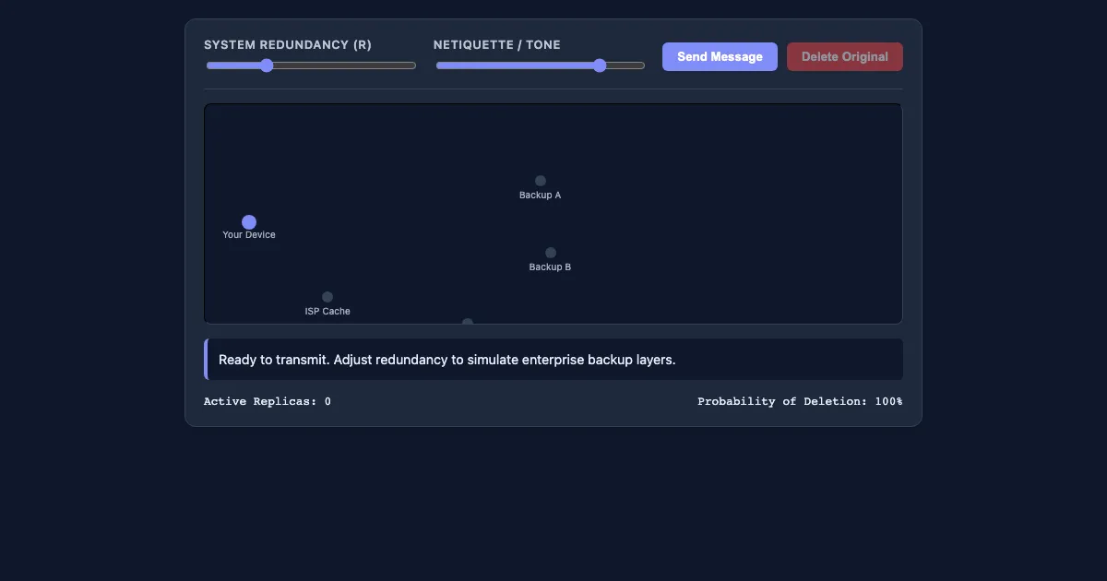Select the Backup A node dot
Image resolution: width=1107 pixels, height=581 pixels.
[x=541, y=181]
